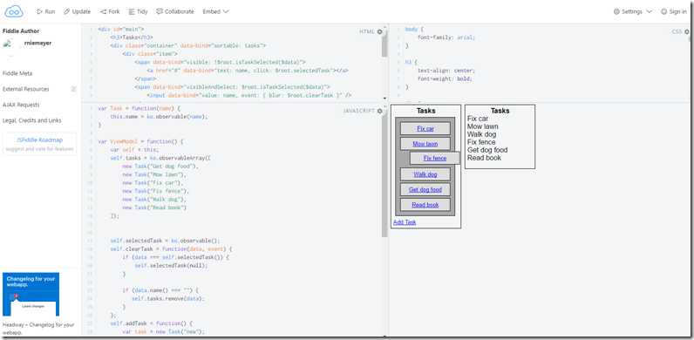
Task: Click CSS line 'font-family: arial;'
Action: (x=446, y=37)
